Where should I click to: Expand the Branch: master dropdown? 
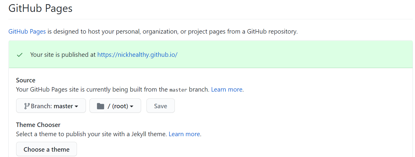(x=51, y=106)
